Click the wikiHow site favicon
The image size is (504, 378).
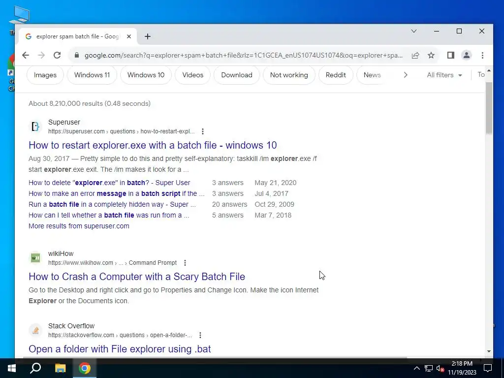tap(35, 258)
